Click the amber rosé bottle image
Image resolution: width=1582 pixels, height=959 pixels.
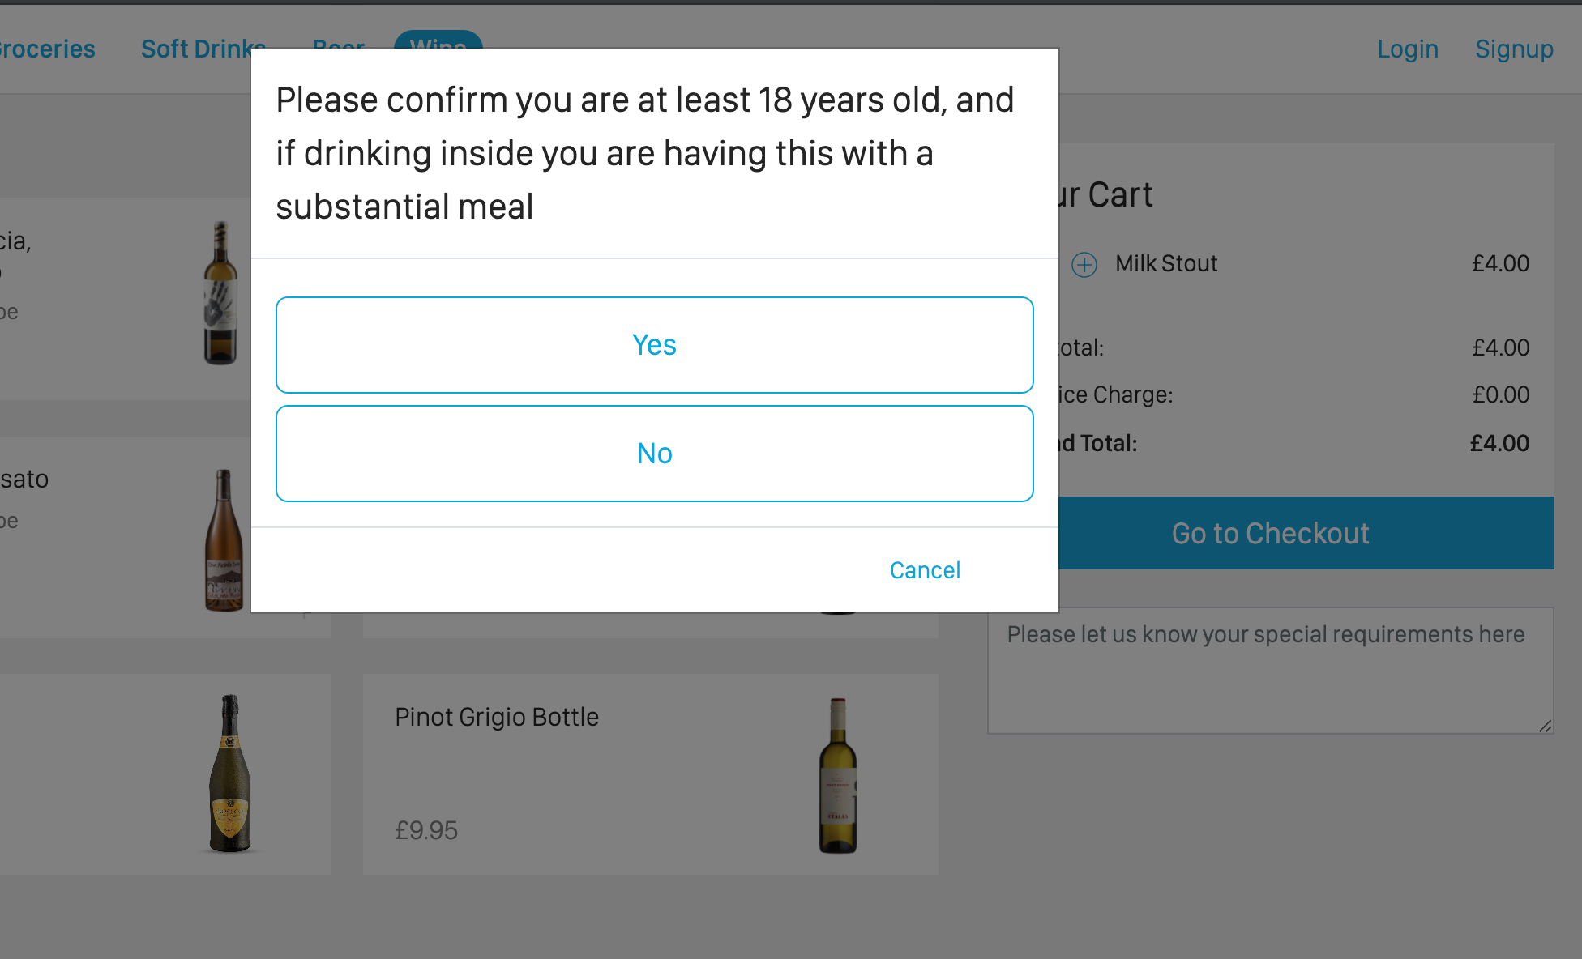224,540
